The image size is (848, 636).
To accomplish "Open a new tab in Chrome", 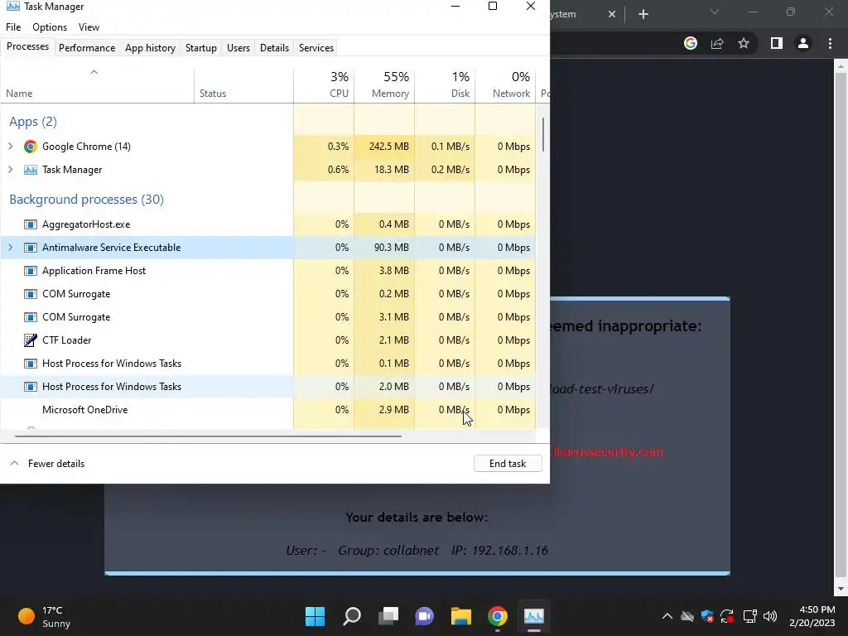I will coord(643,15).
